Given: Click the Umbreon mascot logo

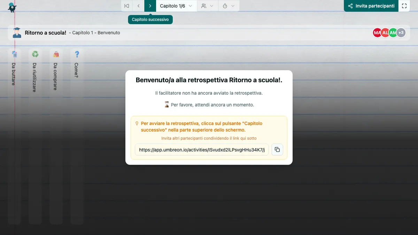Looking at the screenshot, I should tap(12, 7).
